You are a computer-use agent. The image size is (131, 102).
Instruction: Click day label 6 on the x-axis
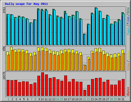pyautogui.click(x=28, y=99)
